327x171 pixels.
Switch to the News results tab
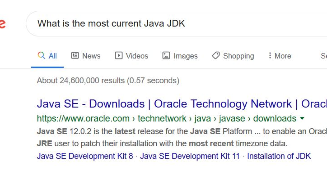click(x=86, y=56)
